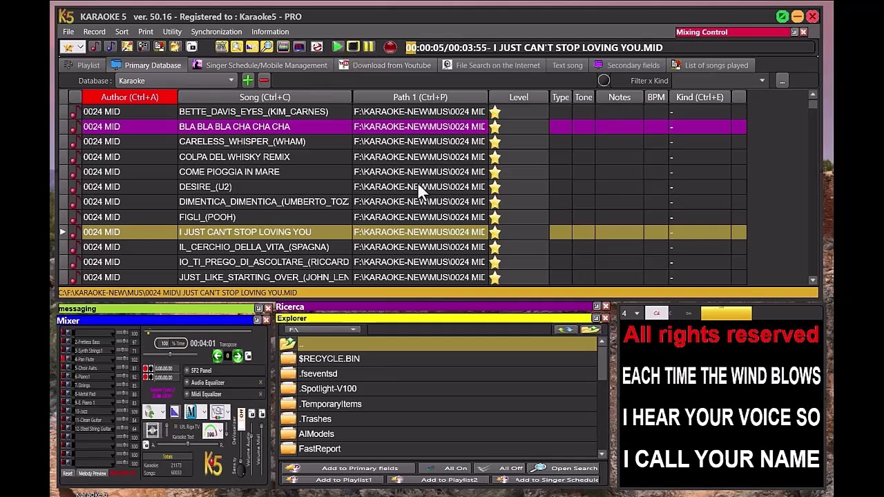The image size is (884, 497).
Task: Toggle the DeVocalizer Off switch
Action: pyautogui.click(x=241, y=419)
